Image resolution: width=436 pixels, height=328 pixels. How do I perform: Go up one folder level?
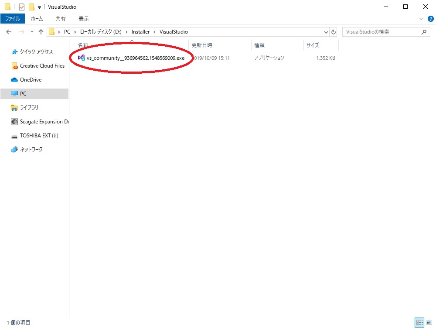[41, 32]
